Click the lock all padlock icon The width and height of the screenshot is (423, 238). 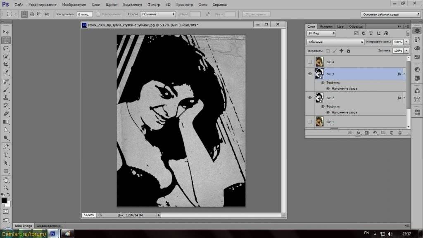click(x=348, y=51)
